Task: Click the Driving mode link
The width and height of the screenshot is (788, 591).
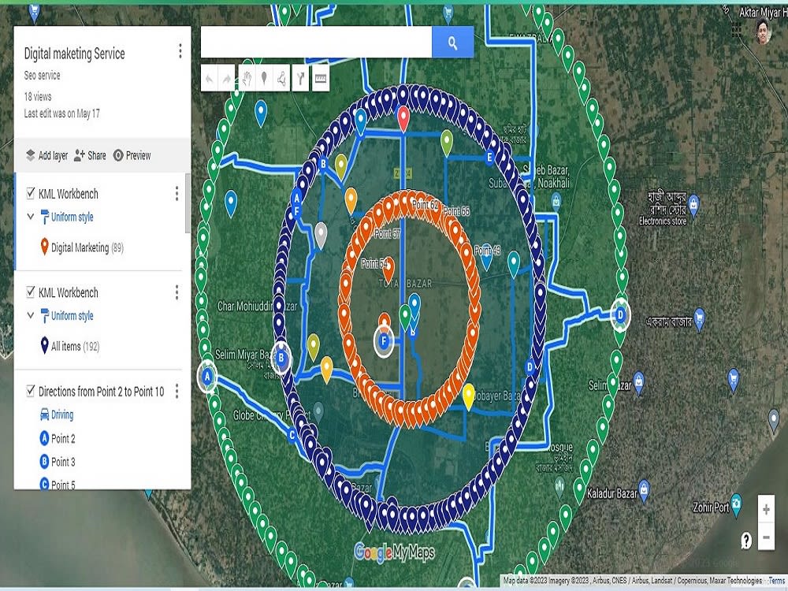Action: 61,414
